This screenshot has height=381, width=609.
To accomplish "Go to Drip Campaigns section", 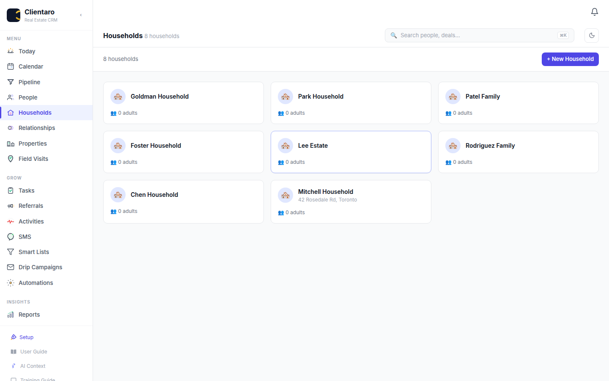I will (x=40, y=267).
